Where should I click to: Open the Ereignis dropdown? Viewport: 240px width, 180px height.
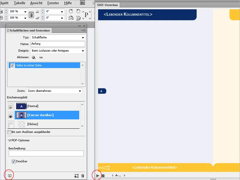tap(58, 51)
